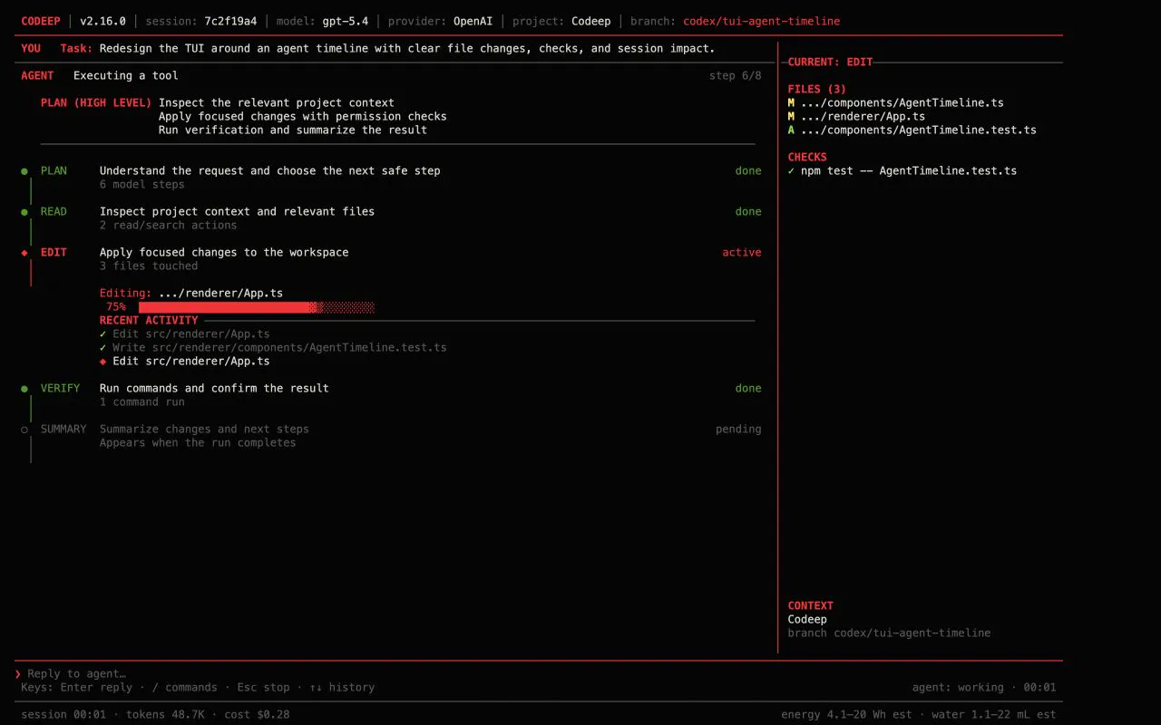Viewport: 1161px width, 725px height.
Task: Click the 'done' status of VERIFY step
Action: pyautogui.click(x=749, y=389)
